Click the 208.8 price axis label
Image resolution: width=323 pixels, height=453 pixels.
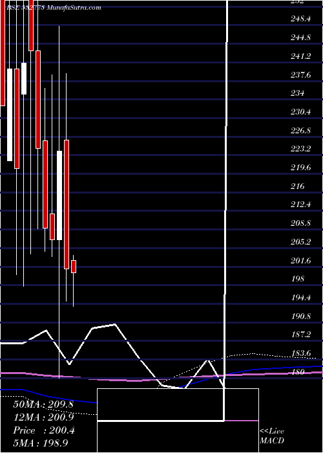[x=300, y=223]
